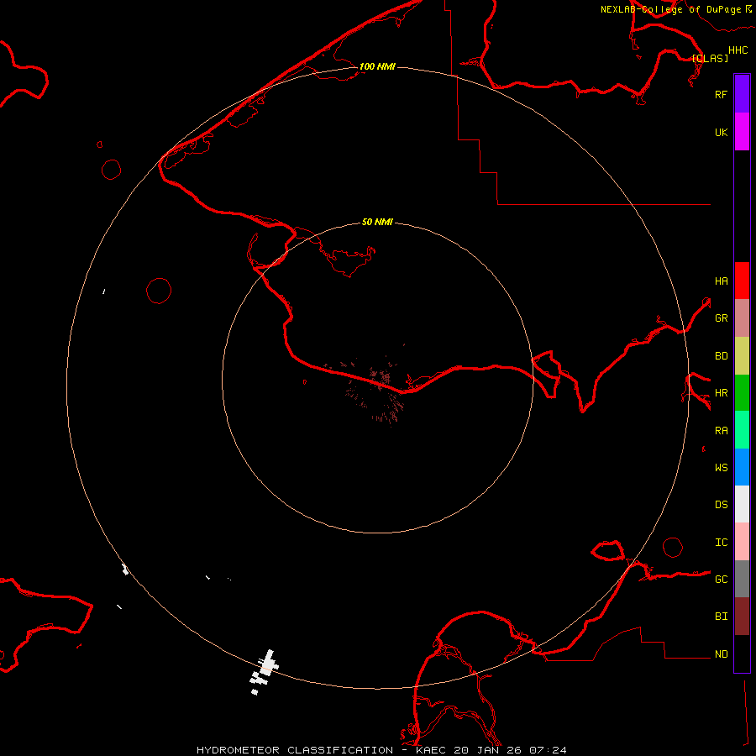The height and width of the screenshot is (756, 756).
Task: Click the 'IC' legend label
Action: point(721,542)
